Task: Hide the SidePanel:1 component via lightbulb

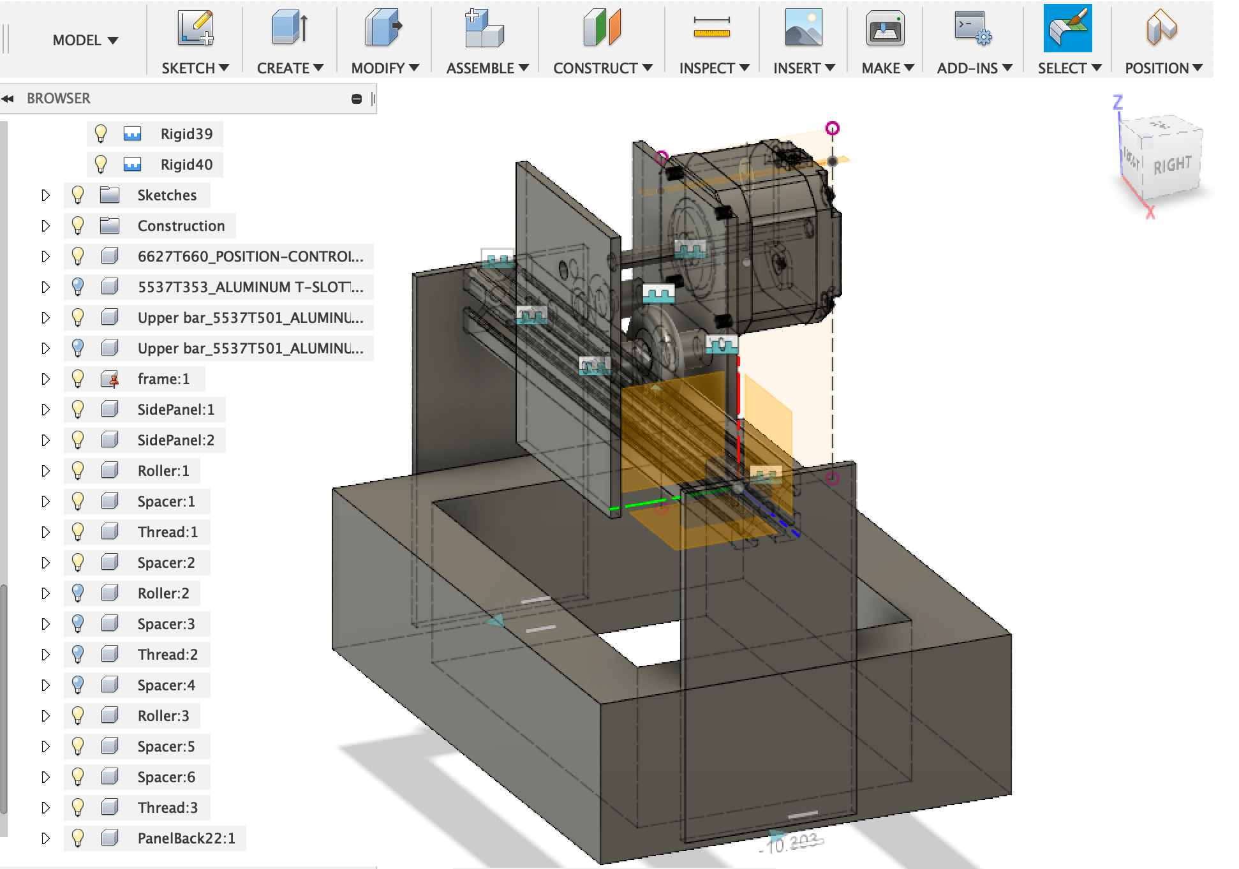Action: click(x=78, y=409)
